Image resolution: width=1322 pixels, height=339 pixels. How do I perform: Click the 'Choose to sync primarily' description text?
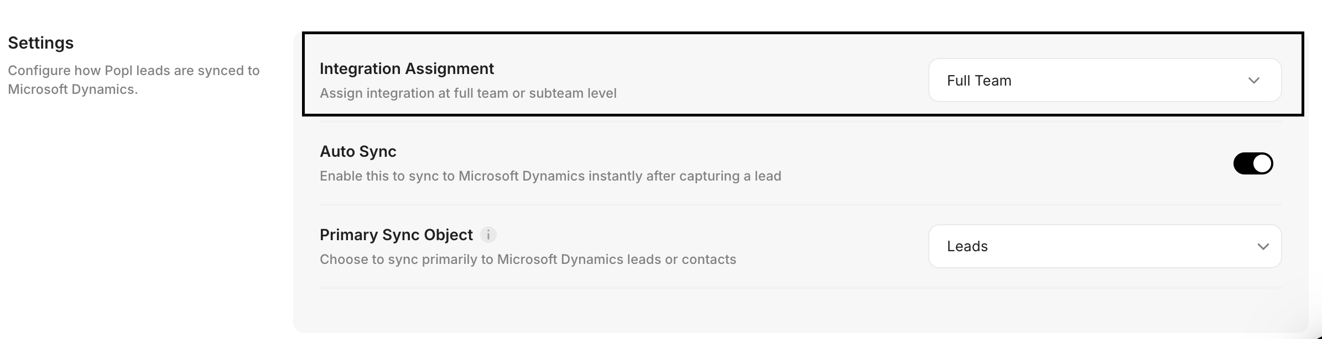pyautogui.click(x=528, y=259)
